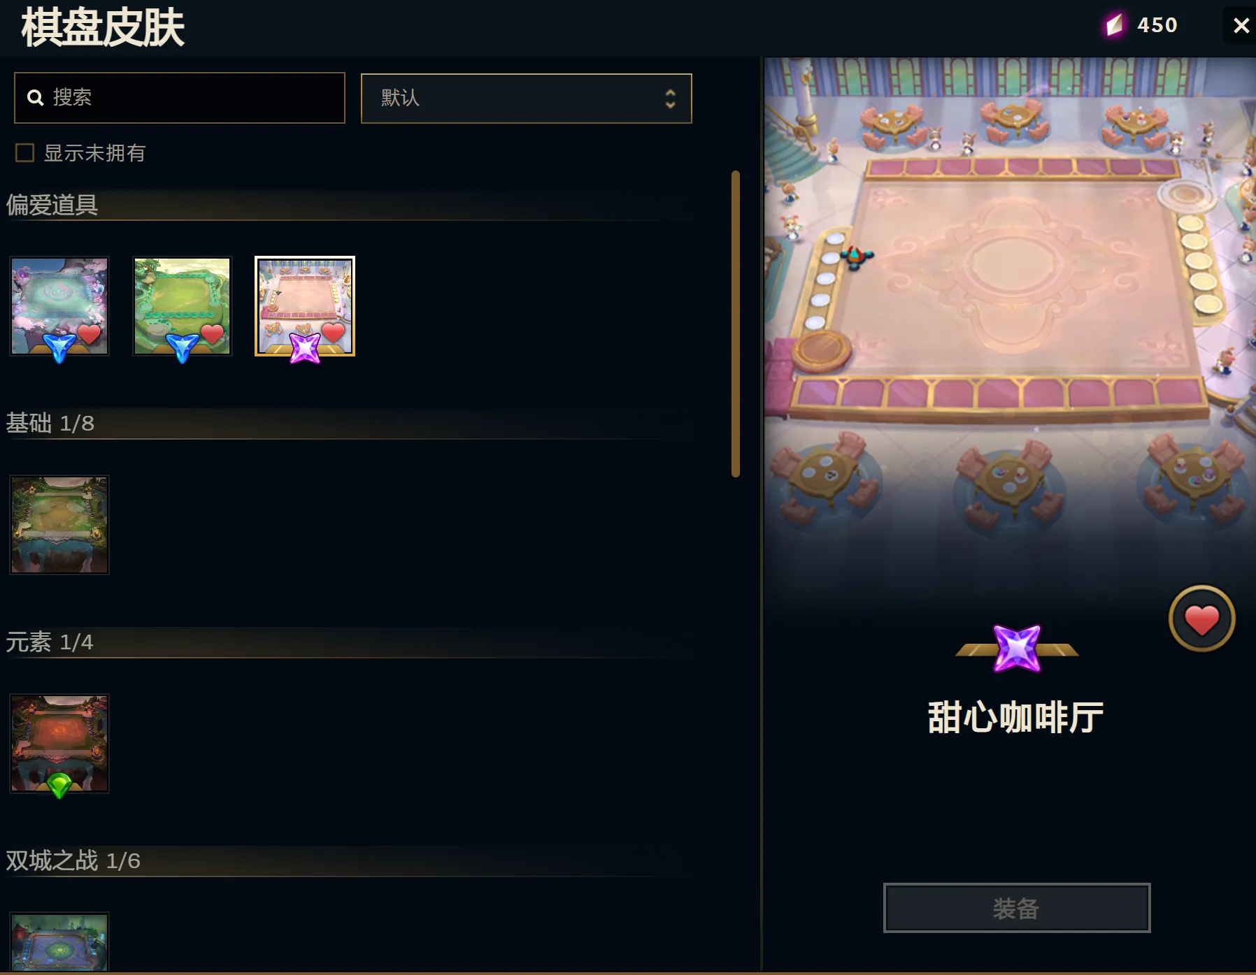Click the 装备 equip button
This screenshot has height=975, width=1256.
tap(1017, 908)
